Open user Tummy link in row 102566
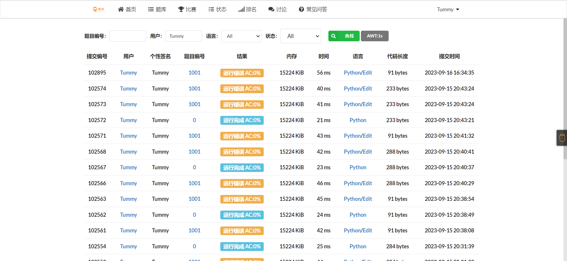This screenshot has width=567, height=261. click(128, 183)
